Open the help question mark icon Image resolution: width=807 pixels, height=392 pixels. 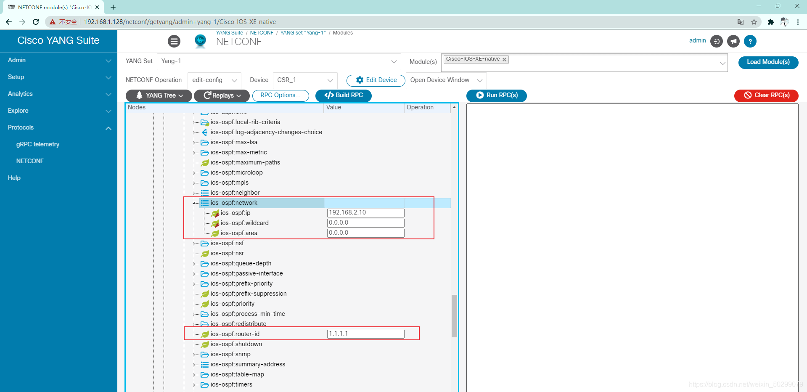750,41
